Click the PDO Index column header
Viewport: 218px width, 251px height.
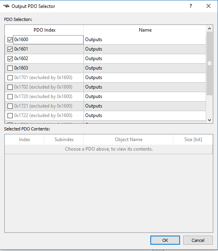pyautogui.click(x=45, y=30)
